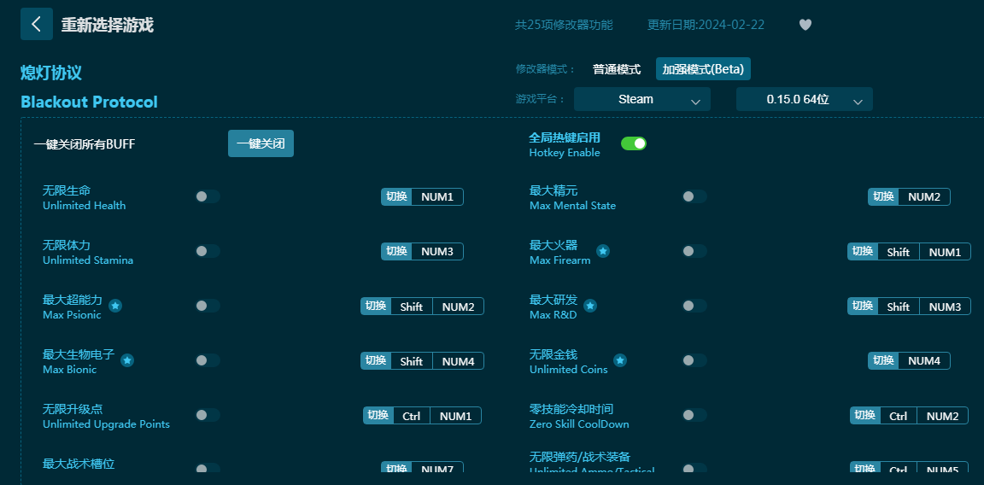Click NUM3 key field for Unlimited Stamina

pyautogui.click(x=437, y=251)
